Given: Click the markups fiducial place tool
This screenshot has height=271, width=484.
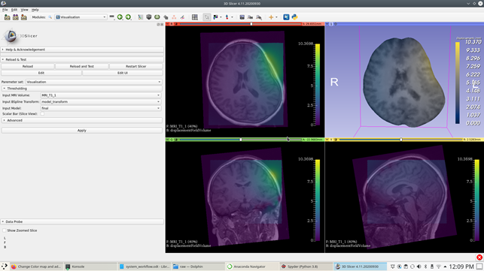Looking at the screenshot, I should (227, 17).
